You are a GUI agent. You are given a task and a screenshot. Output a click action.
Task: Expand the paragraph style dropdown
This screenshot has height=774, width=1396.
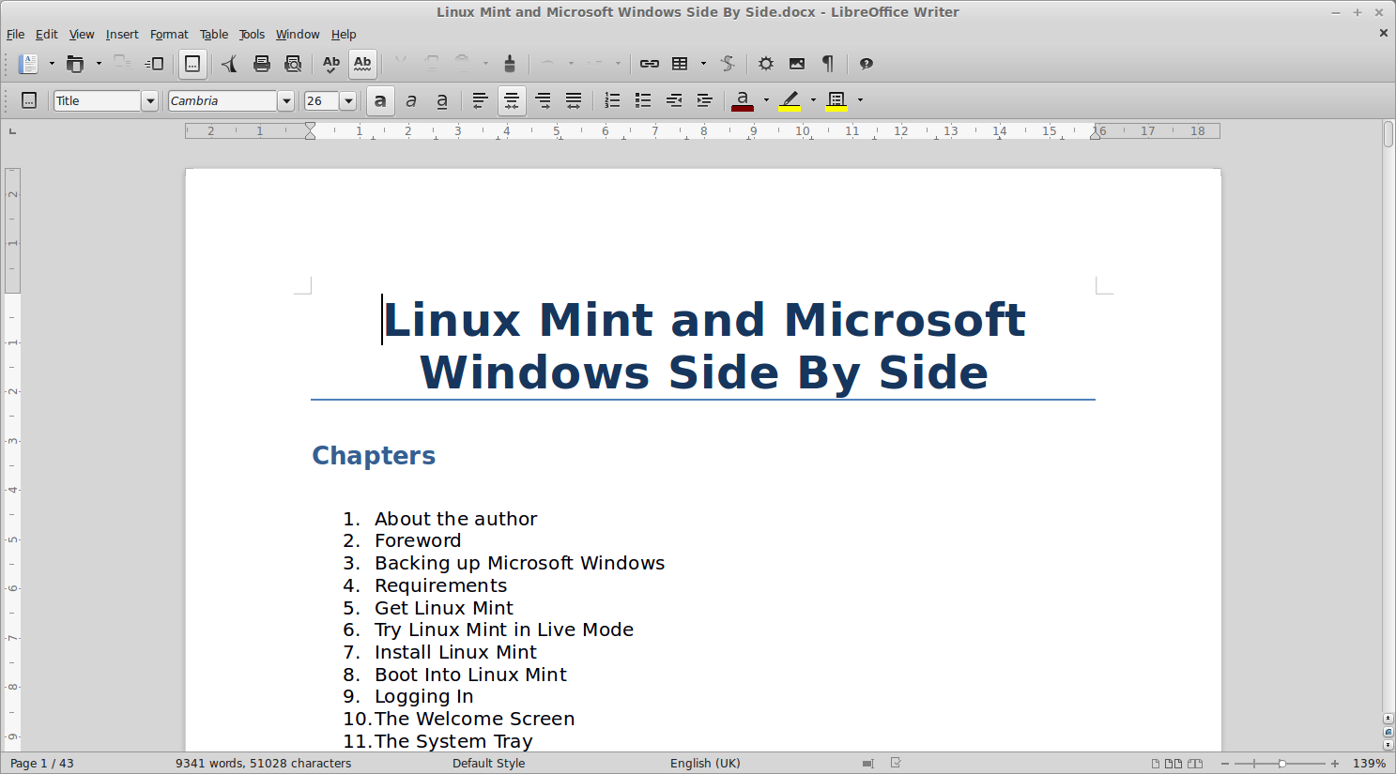coord(149,100)
